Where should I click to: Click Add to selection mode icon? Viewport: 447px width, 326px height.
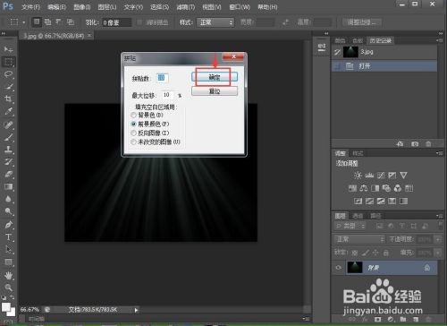tap(47, 21)
